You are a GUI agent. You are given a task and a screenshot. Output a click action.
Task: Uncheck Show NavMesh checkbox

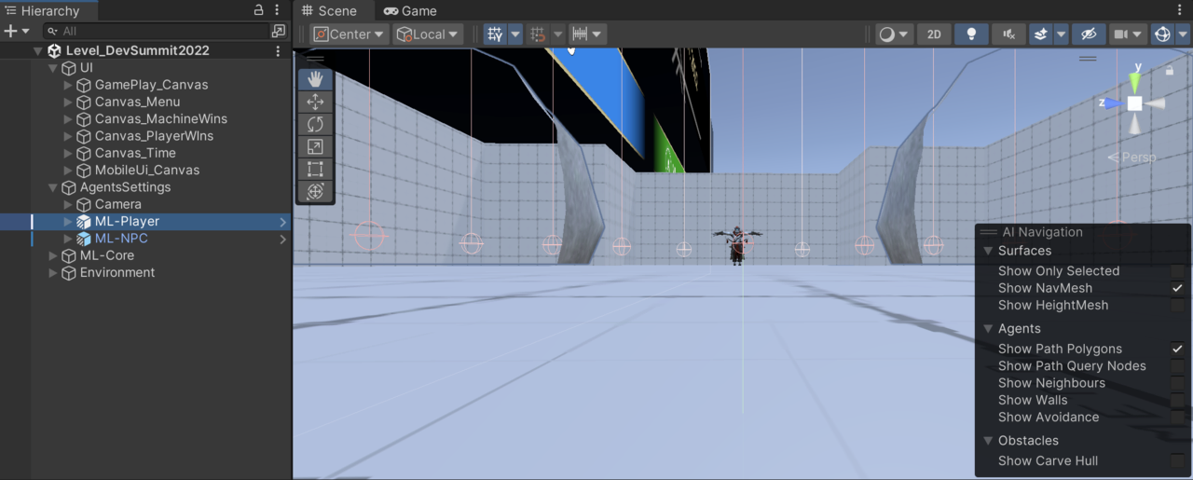tap(1178, 288)
